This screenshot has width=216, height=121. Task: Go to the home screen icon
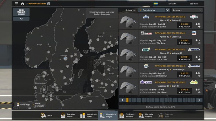coord(23,4)
